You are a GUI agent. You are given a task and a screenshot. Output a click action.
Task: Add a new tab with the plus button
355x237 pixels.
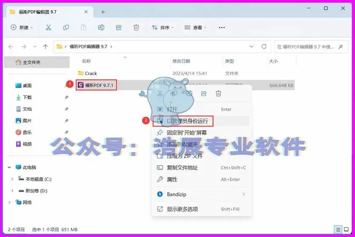(x=103, y=12)
